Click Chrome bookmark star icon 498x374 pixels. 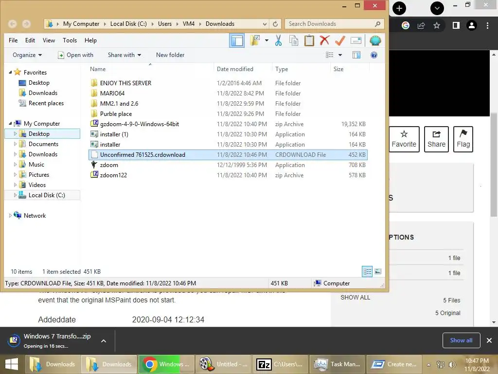(437, 25)
